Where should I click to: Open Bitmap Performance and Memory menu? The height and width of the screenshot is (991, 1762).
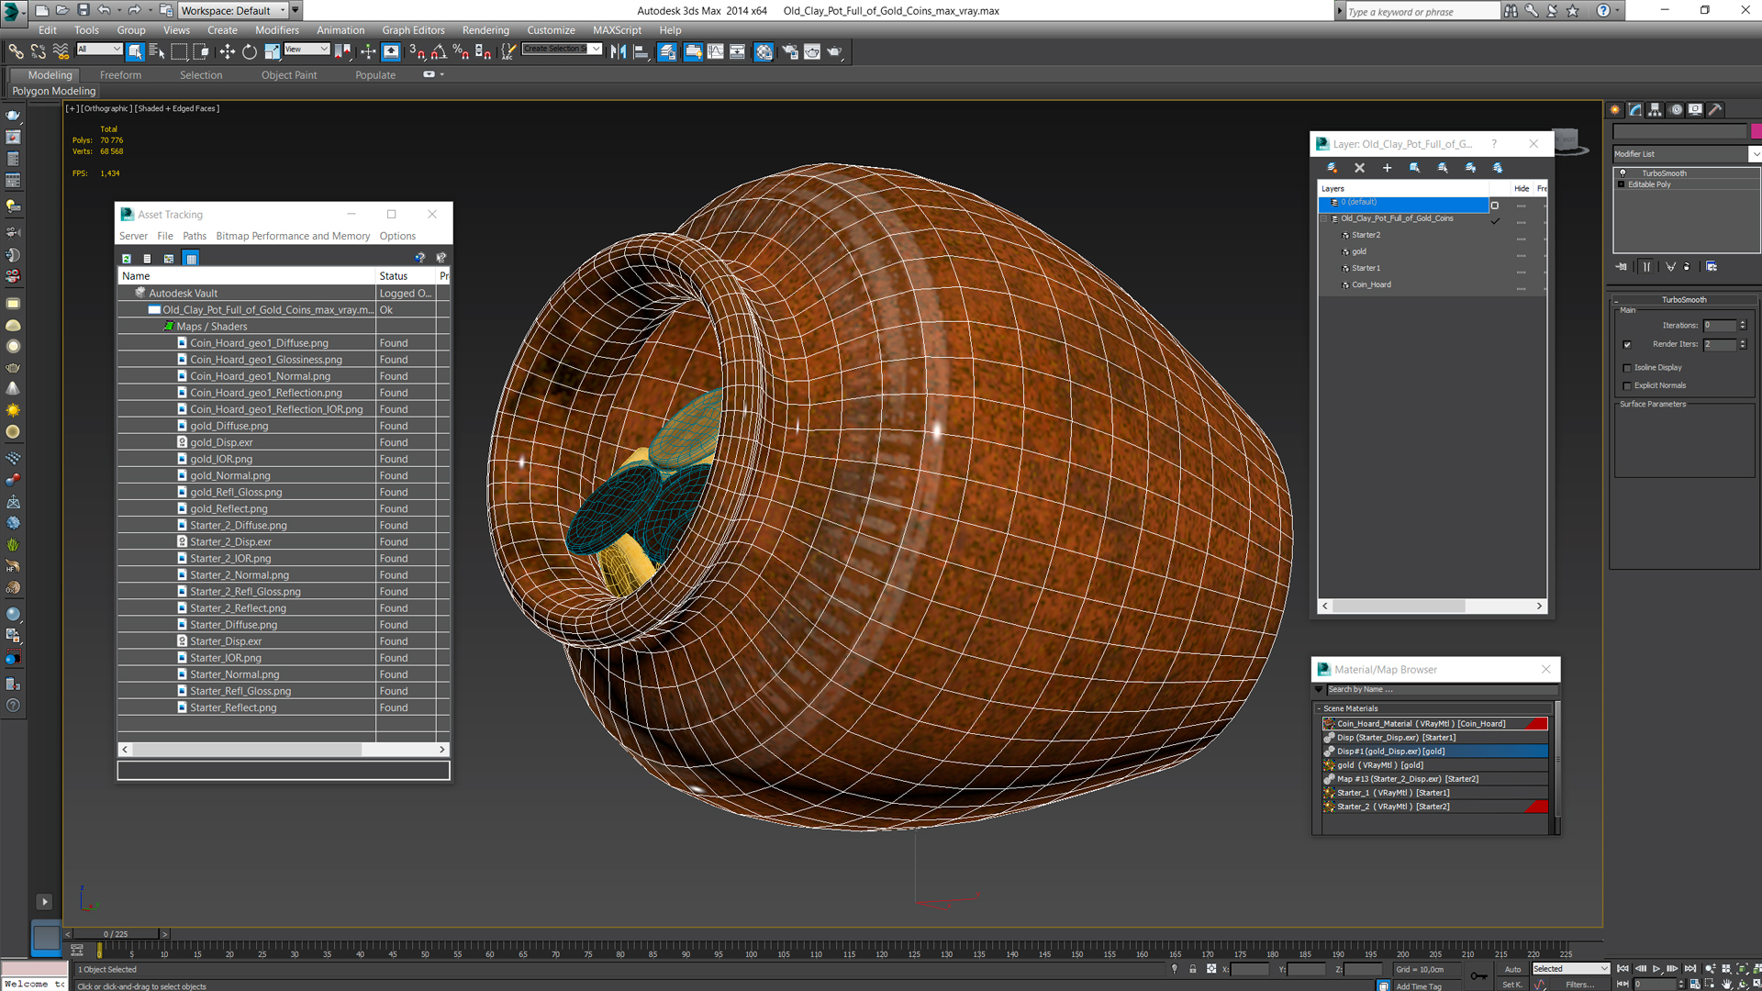click(293, 236)
